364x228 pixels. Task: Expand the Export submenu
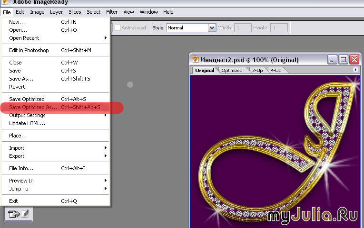tap(55, 156)
